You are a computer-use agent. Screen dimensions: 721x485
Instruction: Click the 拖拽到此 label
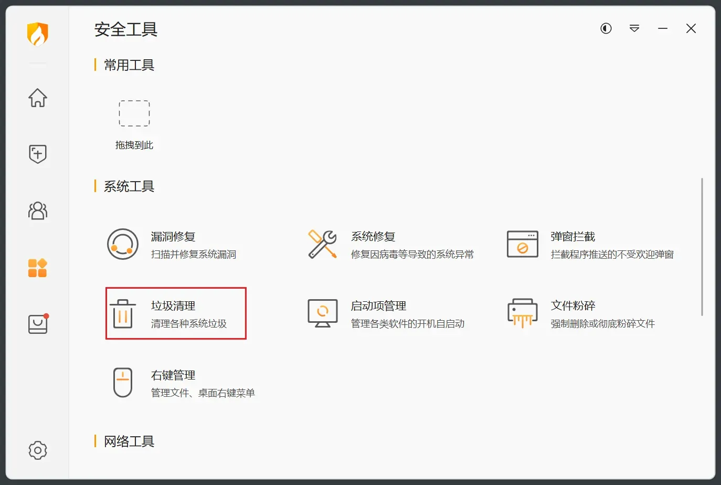click(x=134, y=145)
